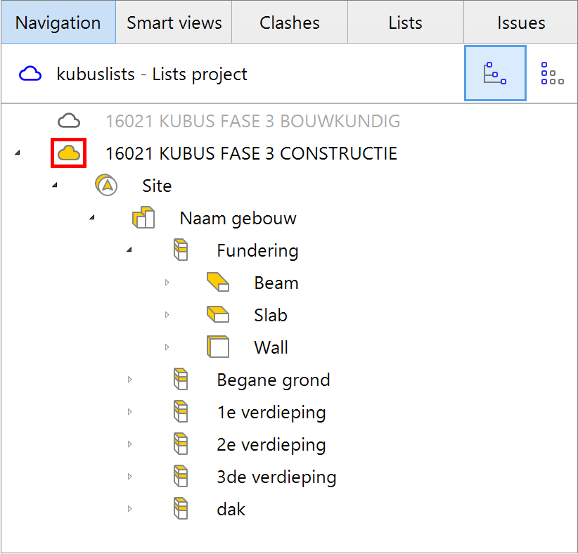Collapse the 16021 KUBUS FASE 3 CONSTRUCTIE node

click(18, 153)
